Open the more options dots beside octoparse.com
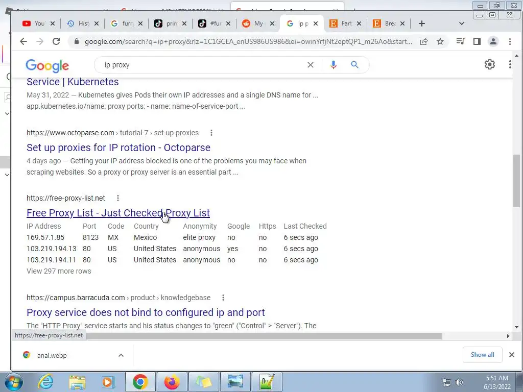 (211, 133)
